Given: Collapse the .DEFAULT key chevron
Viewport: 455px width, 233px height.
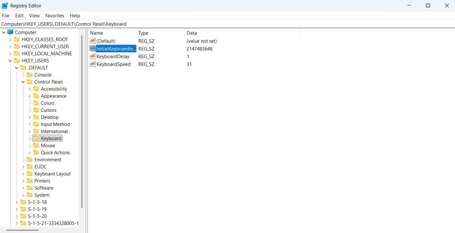Looking at the screenshot, I should point(16,68).
